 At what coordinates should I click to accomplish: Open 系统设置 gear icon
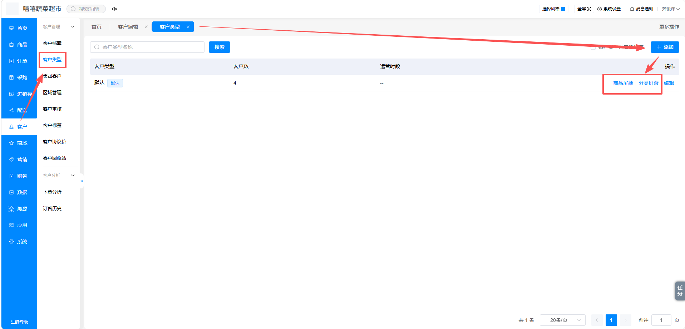600,9
